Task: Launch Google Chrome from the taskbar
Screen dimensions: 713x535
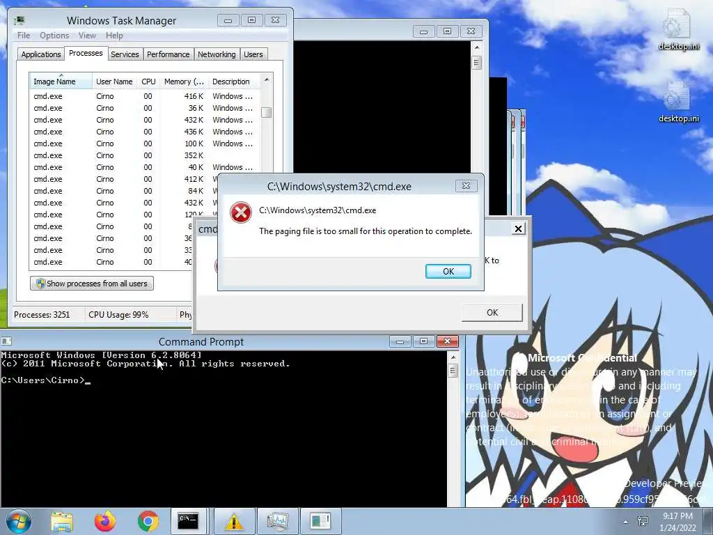Action: pos(148,521)
